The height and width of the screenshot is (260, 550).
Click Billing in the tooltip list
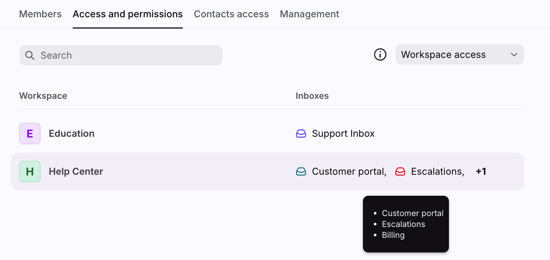coord(393,235)
